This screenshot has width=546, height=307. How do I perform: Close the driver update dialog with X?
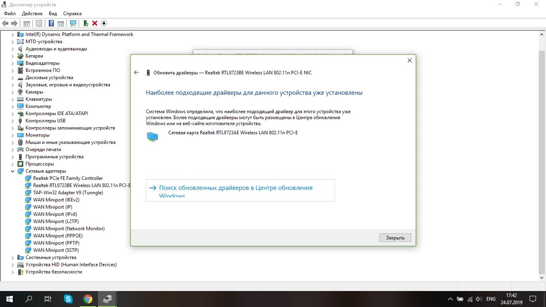409,60
